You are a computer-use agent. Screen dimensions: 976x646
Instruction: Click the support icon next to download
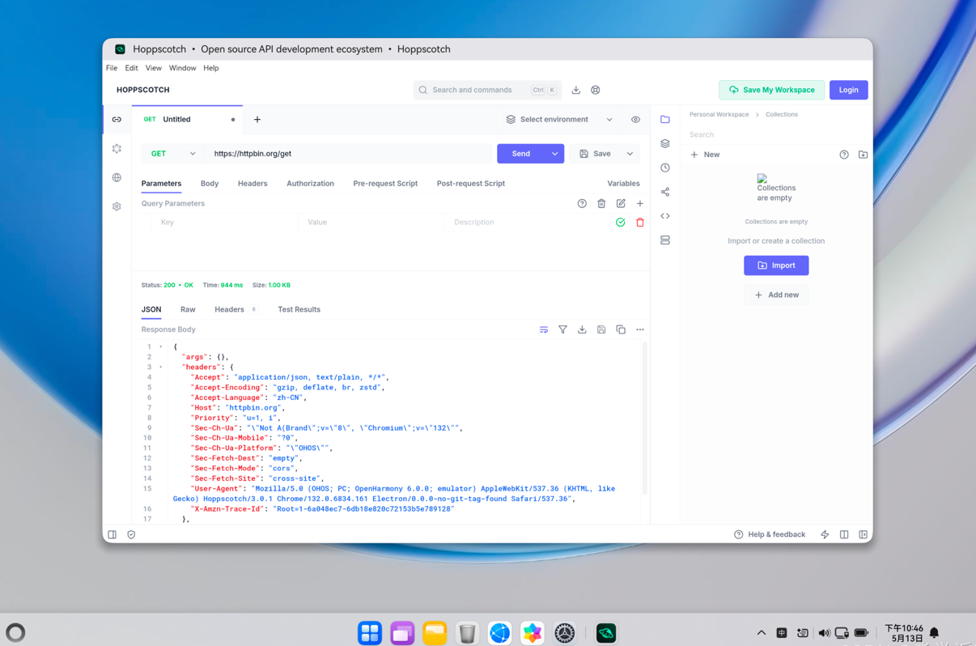pos(596,90)
